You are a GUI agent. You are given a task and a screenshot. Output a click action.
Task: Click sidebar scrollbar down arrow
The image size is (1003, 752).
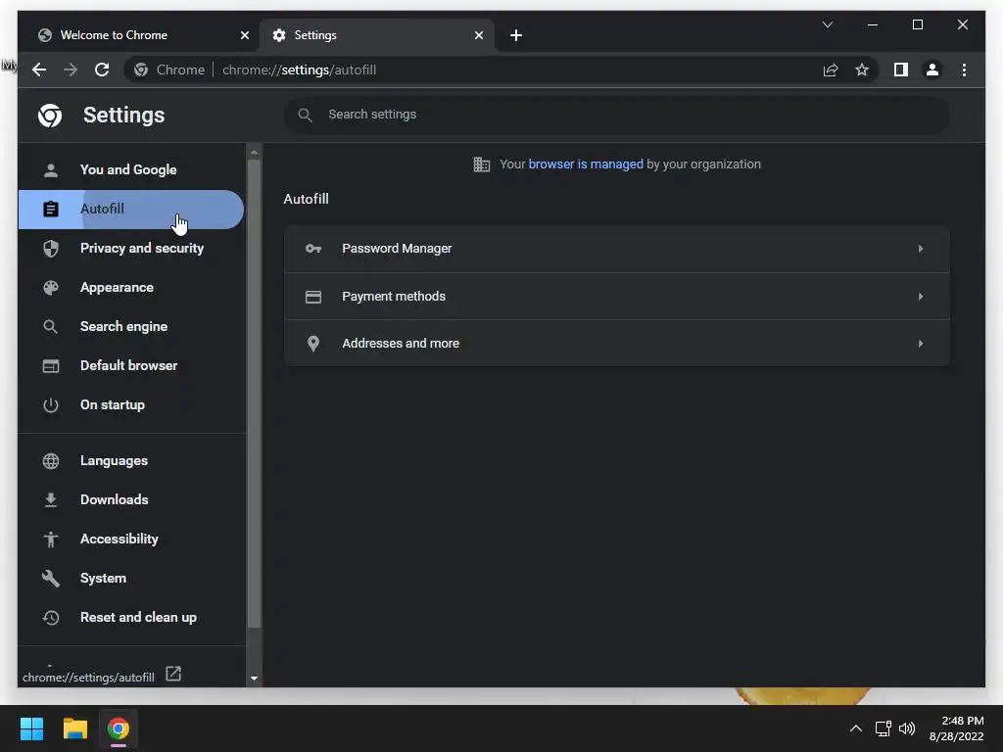pos(254,678)
